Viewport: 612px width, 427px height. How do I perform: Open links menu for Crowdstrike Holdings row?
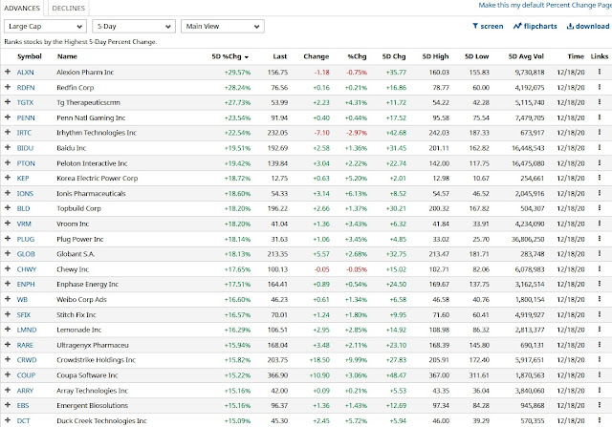tap(600, 359)
